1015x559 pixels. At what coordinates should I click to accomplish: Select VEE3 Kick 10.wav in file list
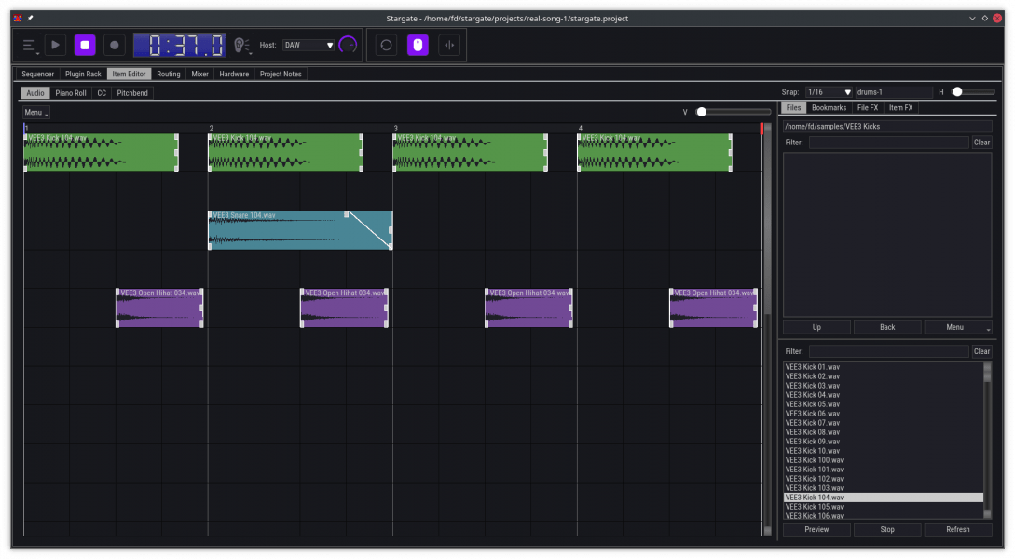point(883,451)
